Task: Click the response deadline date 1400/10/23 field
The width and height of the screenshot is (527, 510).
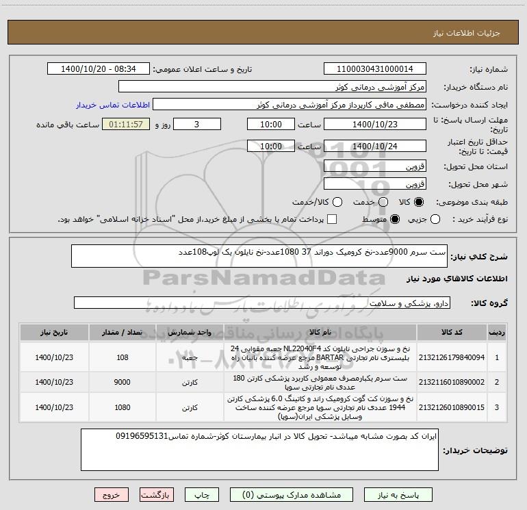Action: (375, 124)
